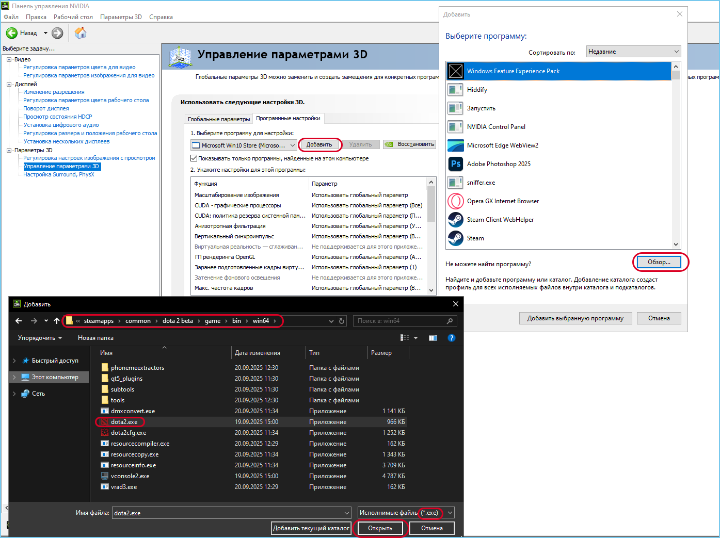Pick the Steam icon in program list

pyautogui.click(x=456, y=238)
